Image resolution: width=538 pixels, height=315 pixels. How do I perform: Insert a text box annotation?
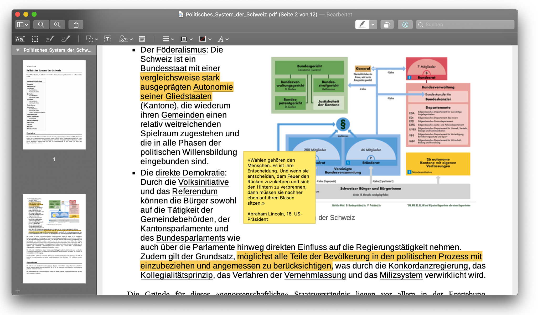(x=108, y=39)
